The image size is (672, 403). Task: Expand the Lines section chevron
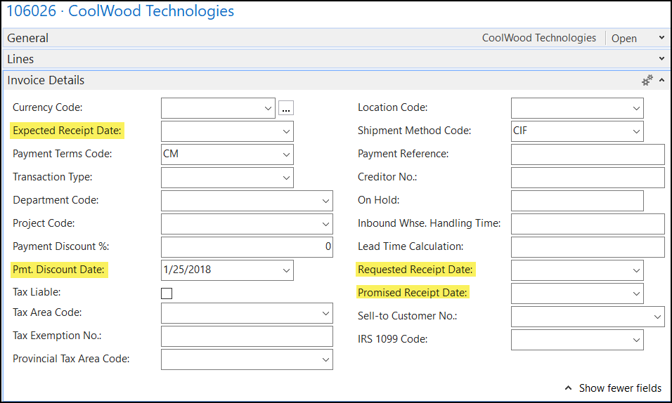tap(661, 59)
